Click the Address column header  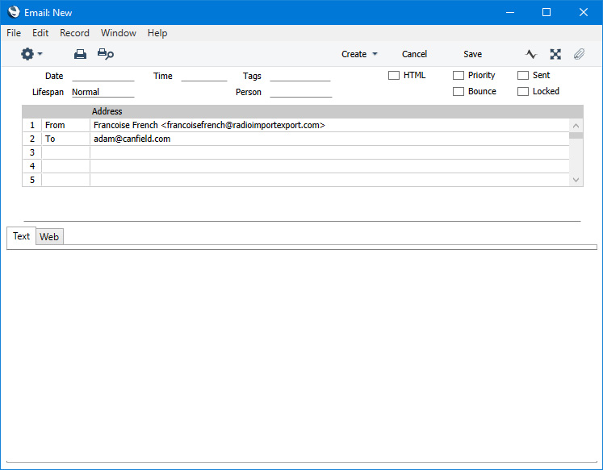[107, 111]
